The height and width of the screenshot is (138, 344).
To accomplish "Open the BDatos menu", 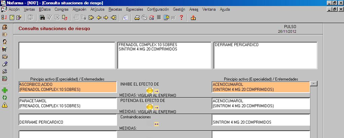I will [x=45, y=9].
